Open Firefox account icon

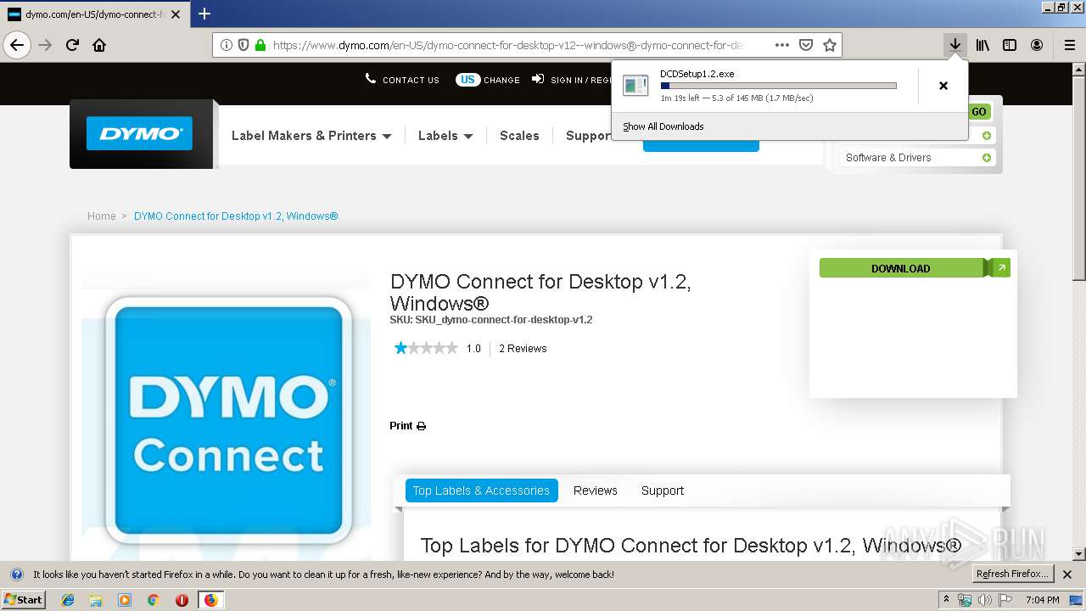pyautogui.click(x=1037, y=45)
